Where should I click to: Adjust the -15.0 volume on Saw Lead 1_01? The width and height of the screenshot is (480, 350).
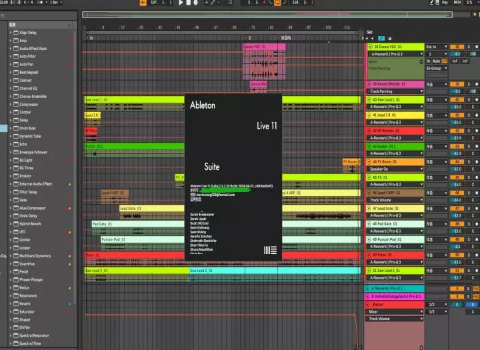tap(457, 107)
